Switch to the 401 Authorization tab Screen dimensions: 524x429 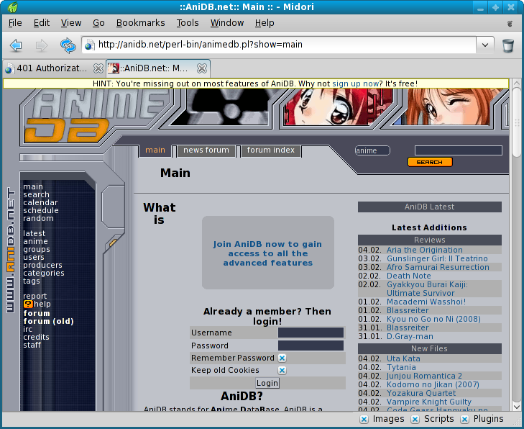tap(53, 68)
